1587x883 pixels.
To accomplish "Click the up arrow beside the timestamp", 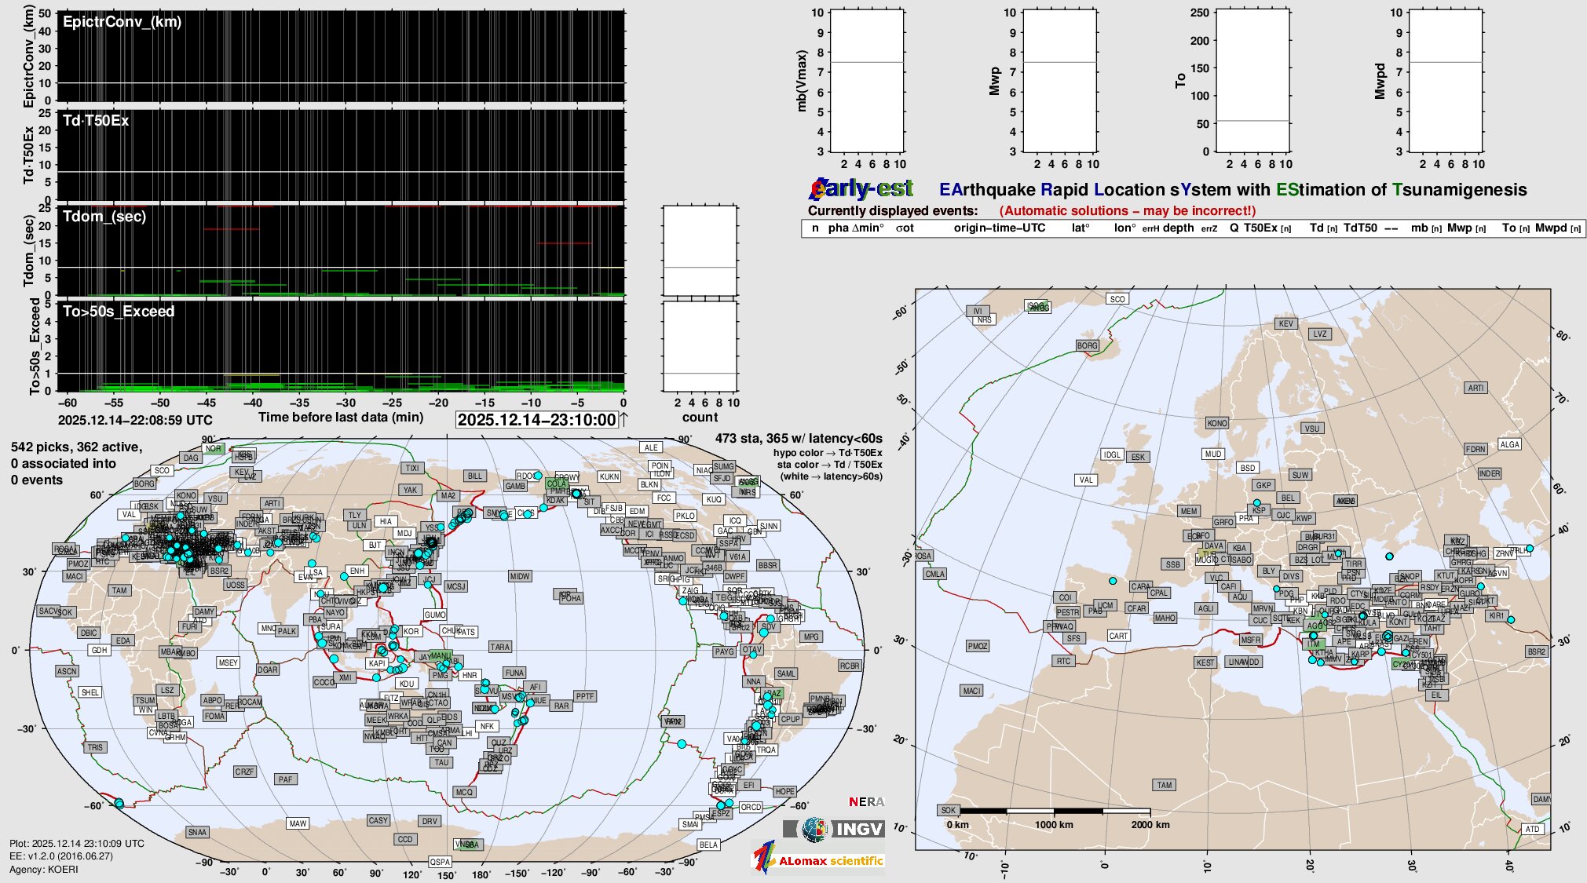I will [x=623, y=419].
